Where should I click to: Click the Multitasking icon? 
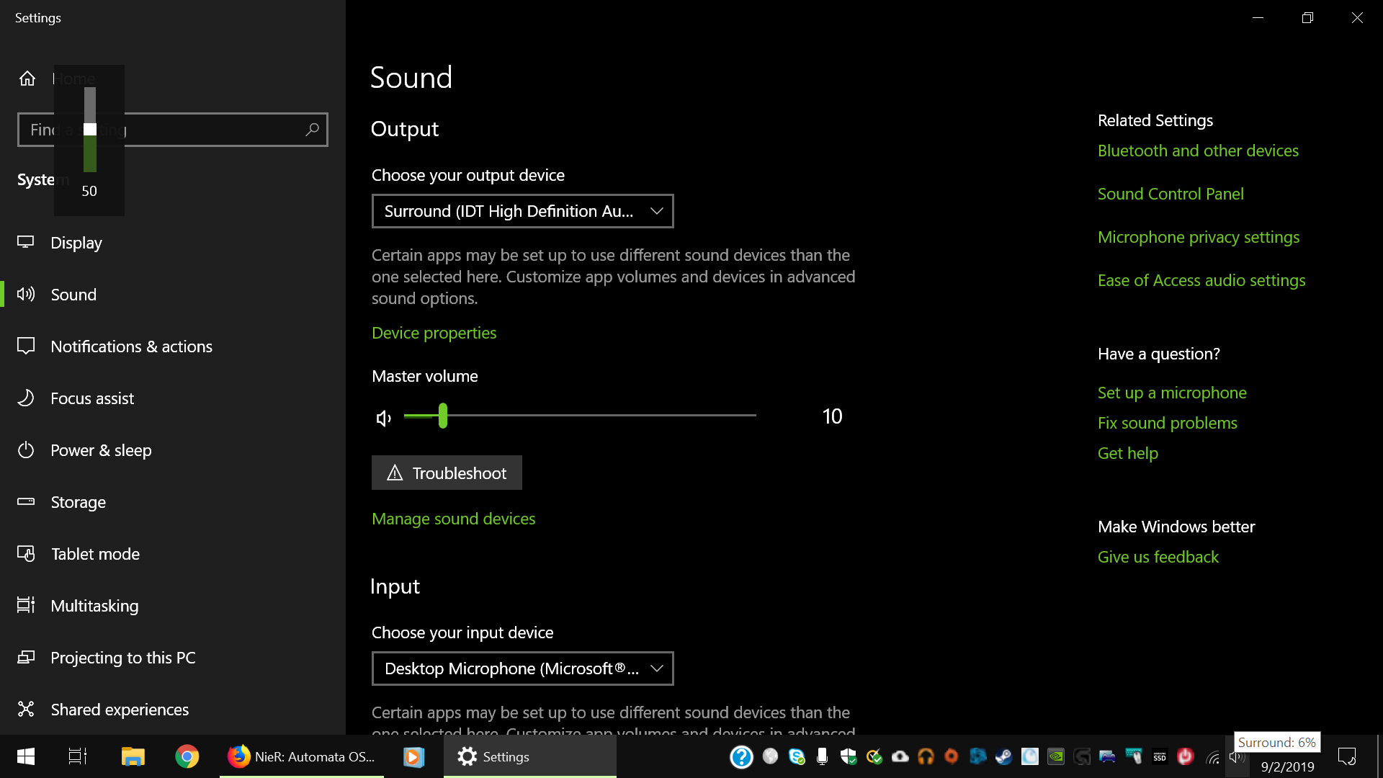(26, 605)
